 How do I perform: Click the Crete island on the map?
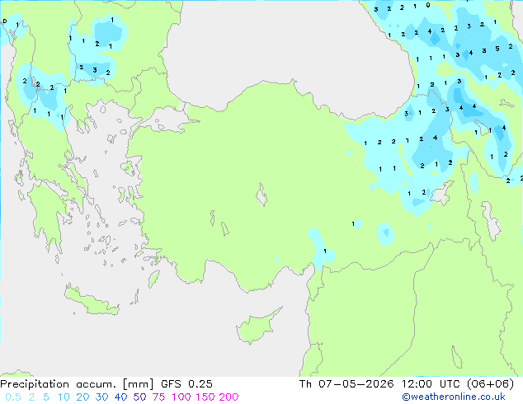(x=92, y=301)
